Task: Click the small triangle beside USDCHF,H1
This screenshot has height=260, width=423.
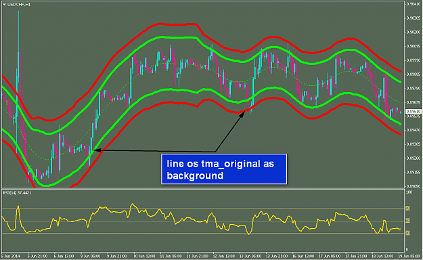Action: tap(4, 5)
